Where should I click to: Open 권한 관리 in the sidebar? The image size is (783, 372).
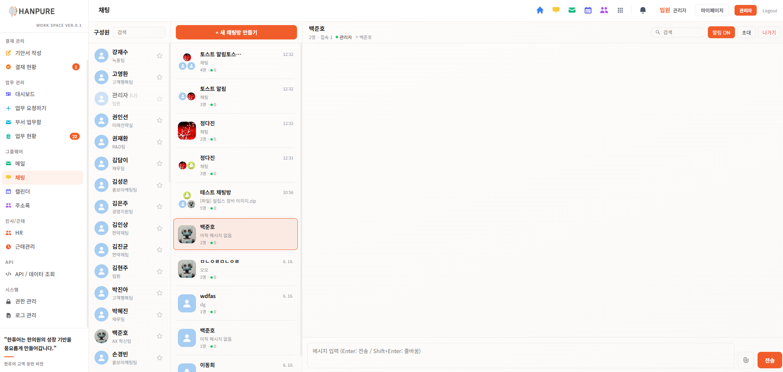click(x=43, y=301)
